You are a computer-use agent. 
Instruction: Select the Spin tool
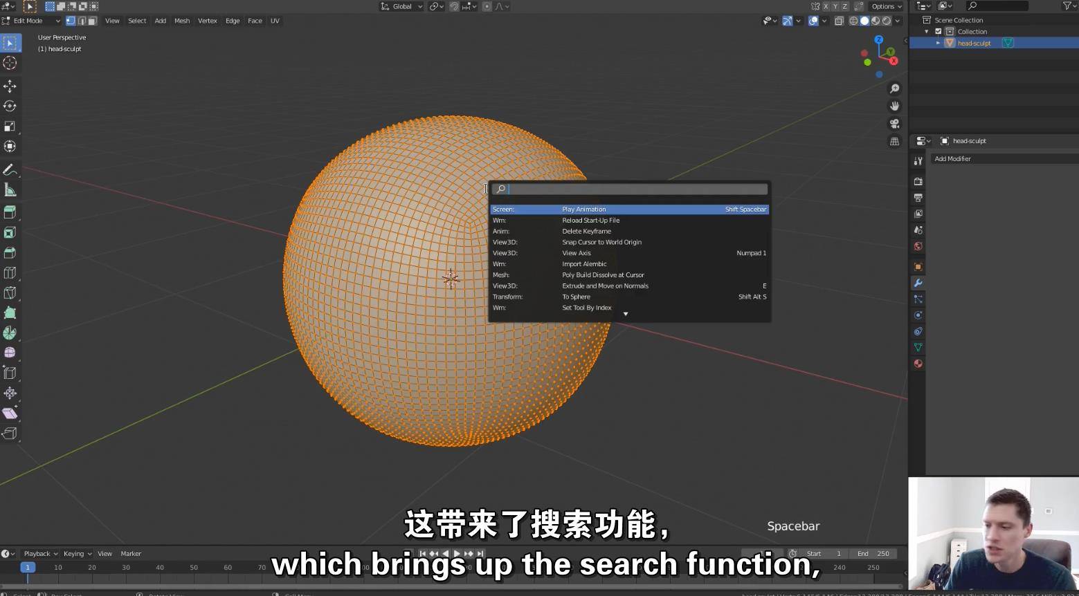click(10, 333)
